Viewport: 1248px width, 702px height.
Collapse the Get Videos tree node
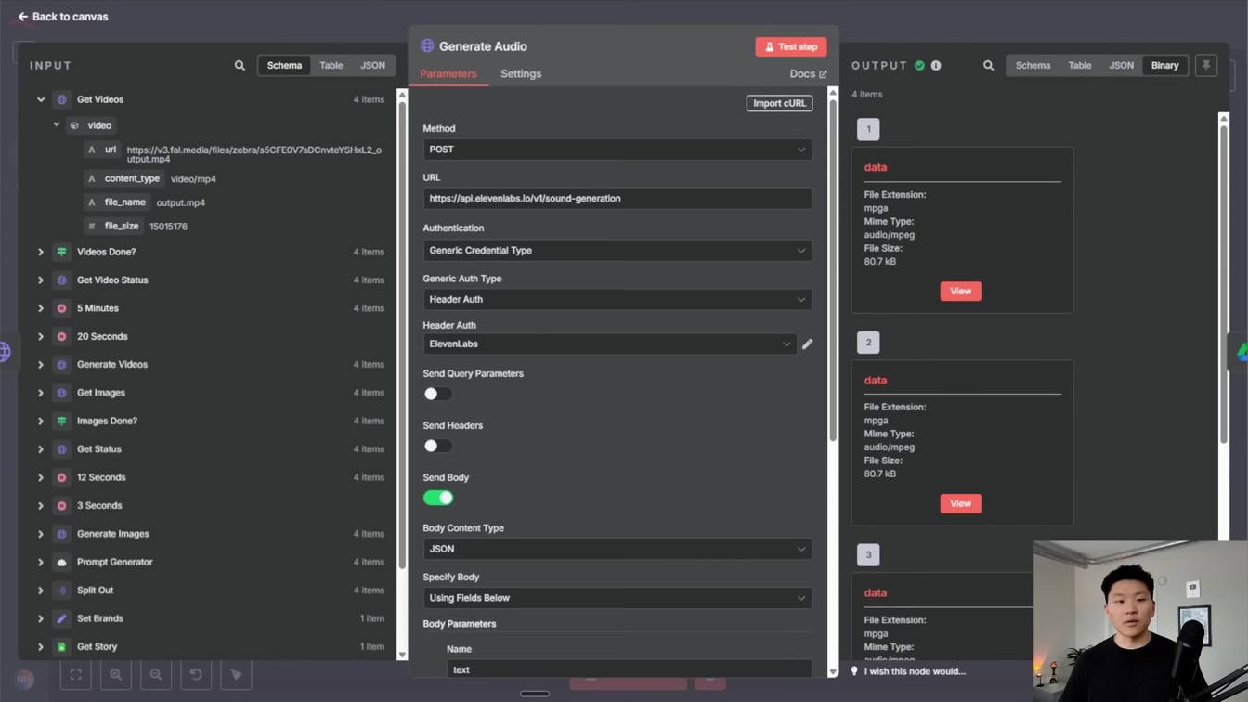[x=41, y=99]
